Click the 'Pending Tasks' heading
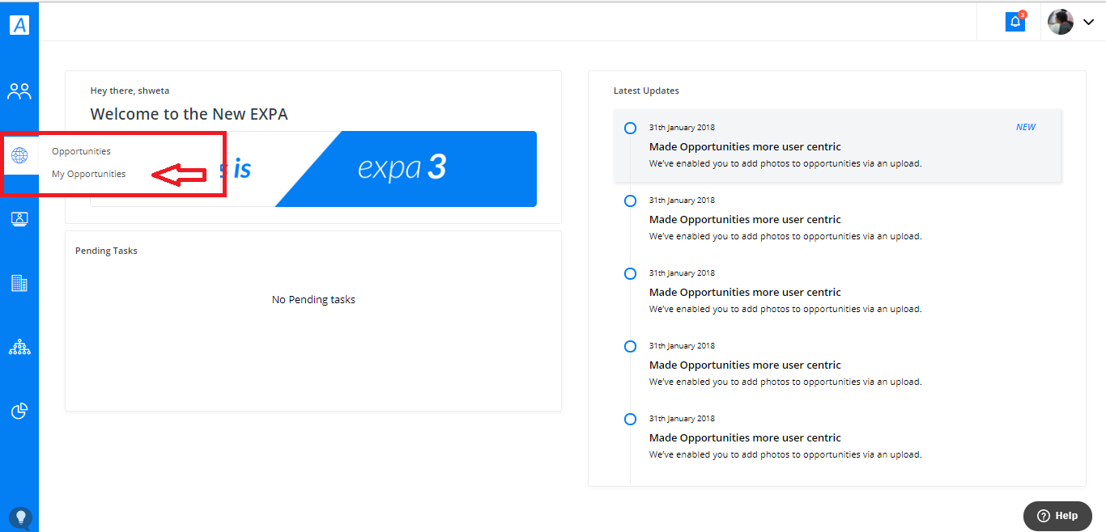This screenshot has height=532, width=1106. tap(106, 251)
